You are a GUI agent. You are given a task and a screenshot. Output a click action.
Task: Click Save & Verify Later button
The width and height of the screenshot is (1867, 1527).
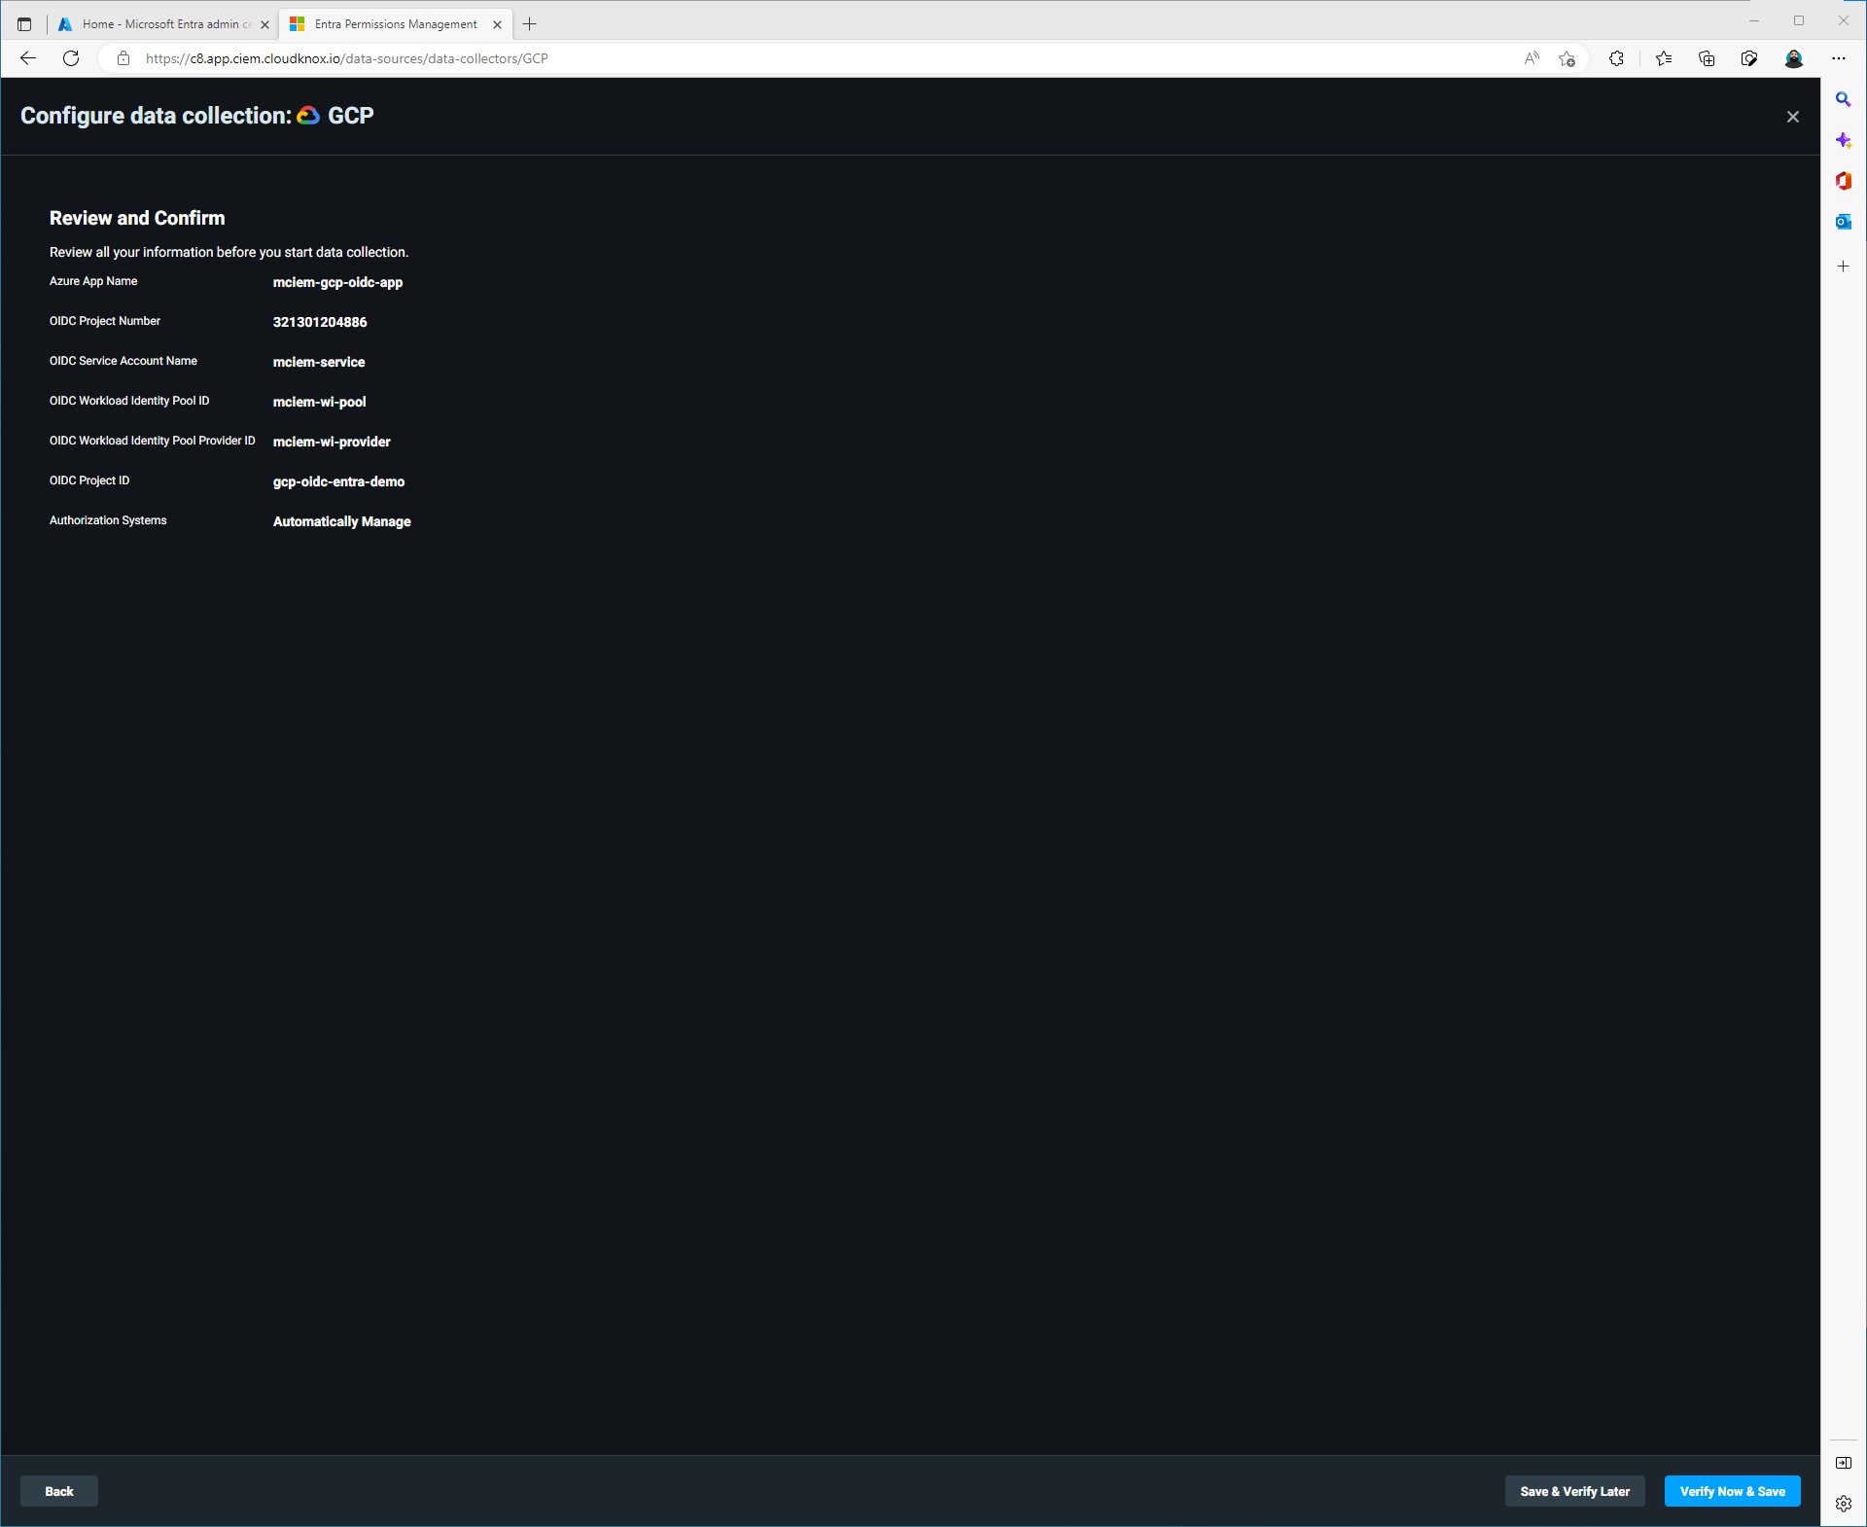click(1574, 1491)
